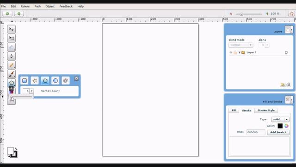Select the Pen tool

tap(11, 56)
